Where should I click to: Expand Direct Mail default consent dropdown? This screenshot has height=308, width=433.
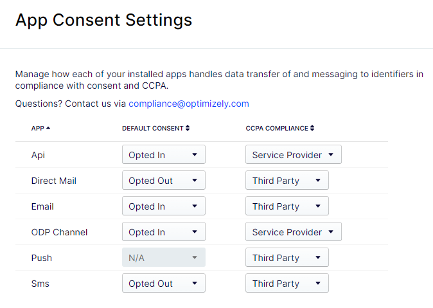(x=163, y=181)
